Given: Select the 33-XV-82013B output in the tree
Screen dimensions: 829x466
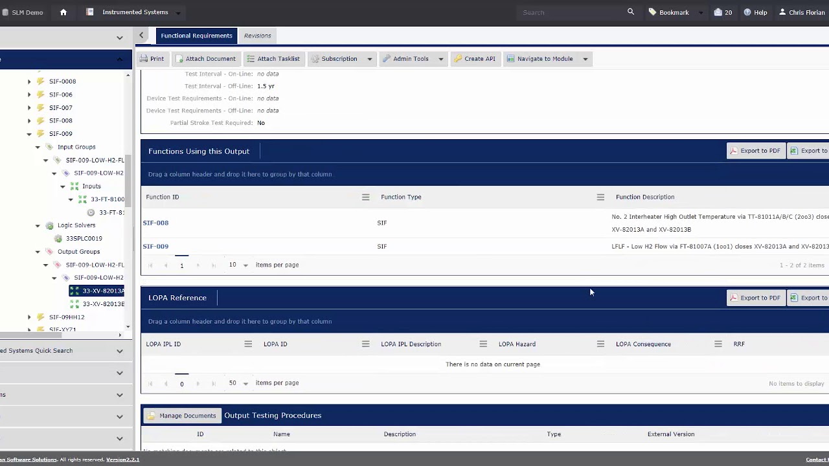Looking at the screenshot, I should 103,304.
